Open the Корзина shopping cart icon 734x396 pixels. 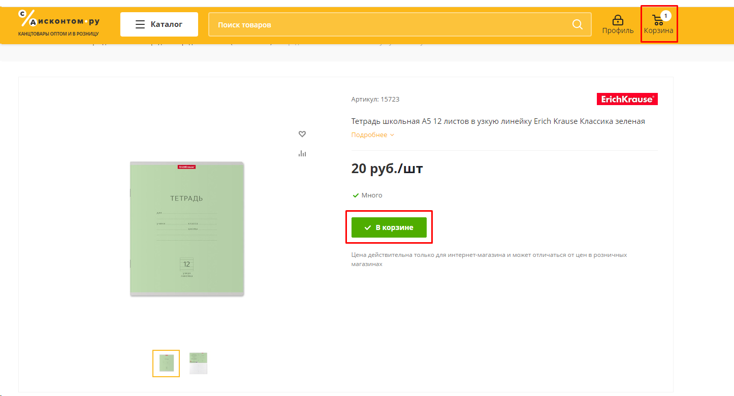click(x=658, y=21)
